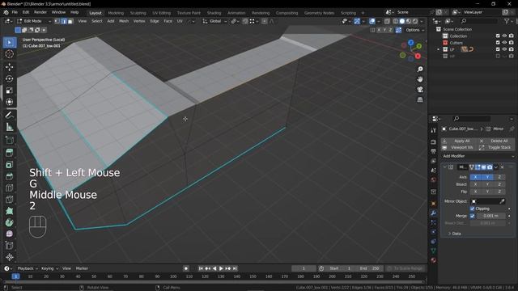The image size is (518, 291).
Task: Click the Viewport Vis button
Action: coord(459,147)
